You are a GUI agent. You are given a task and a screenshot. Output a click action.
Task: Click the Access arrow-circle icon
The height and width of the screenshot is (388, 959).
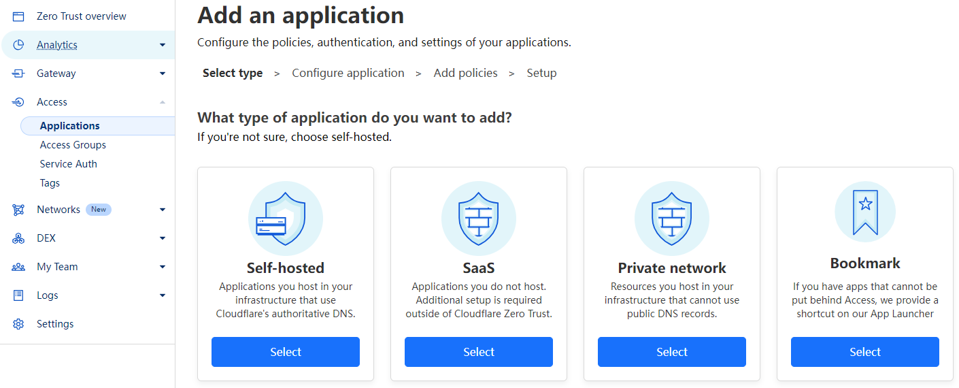pyautogui.click(x=18, y=102)
